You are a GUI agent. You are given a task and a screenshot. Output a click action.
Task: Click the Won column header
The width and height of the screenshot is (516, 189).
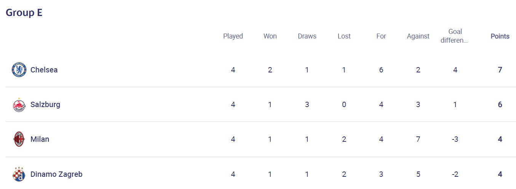click(270, 36)
